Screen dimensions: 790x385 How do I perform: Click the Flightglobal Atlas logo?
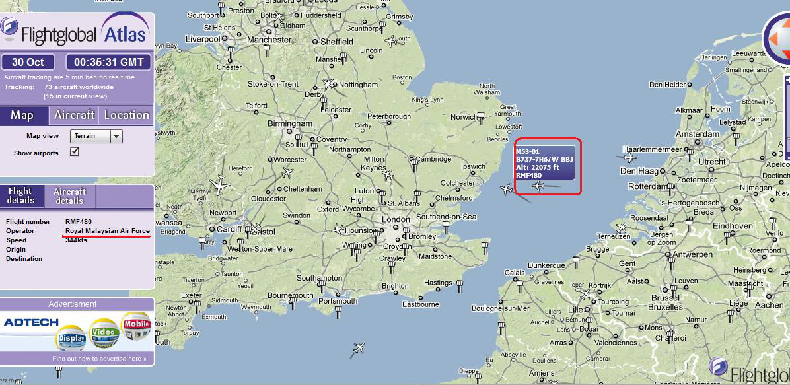[x=75, y=29]
